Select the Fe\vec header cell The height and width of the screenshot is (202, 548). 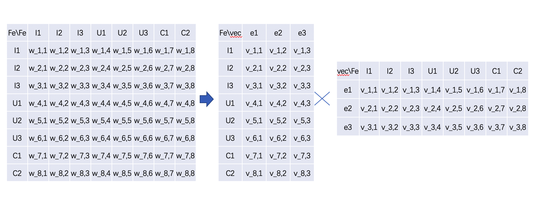230,33
